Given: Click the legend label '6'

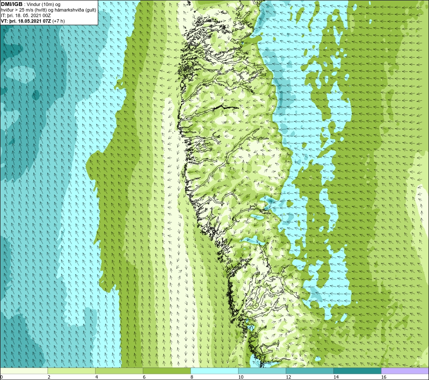Looking at the screenshot, I should point(144,377).
